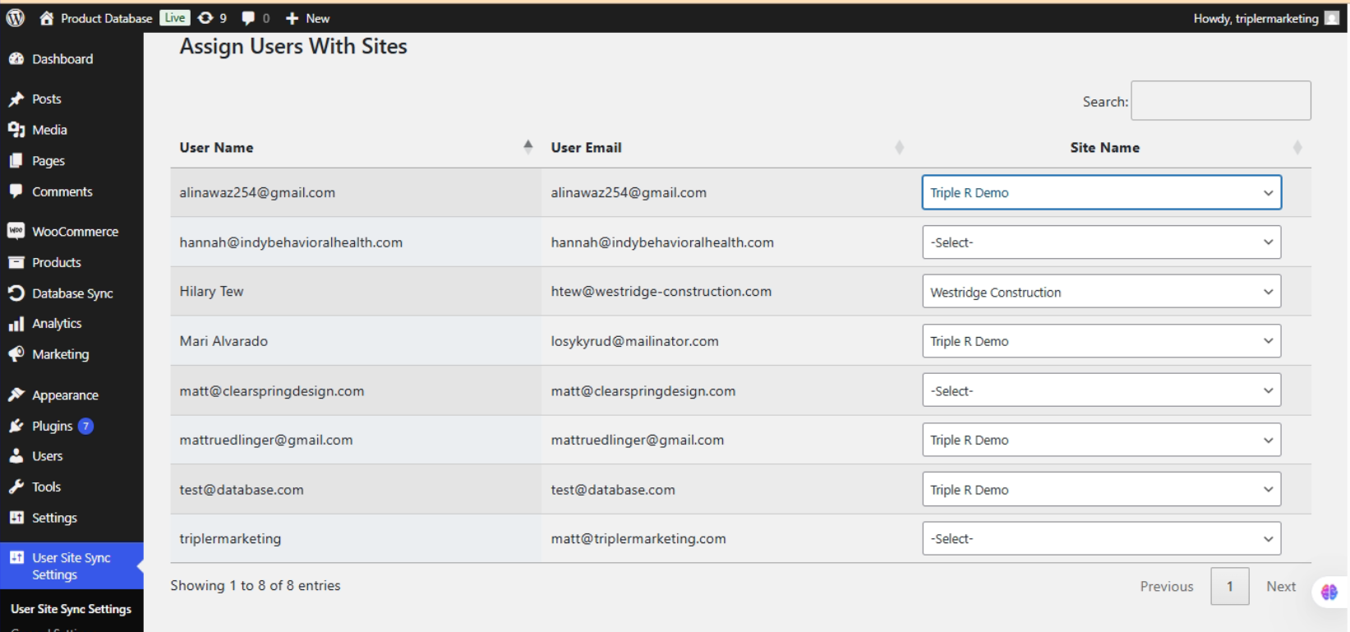Click the WordPress logo icon
The image size is (1350, 632).
click(15, 18)
